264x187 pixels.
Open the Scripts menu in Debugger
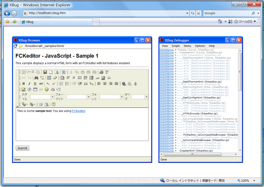pos(176,46)
